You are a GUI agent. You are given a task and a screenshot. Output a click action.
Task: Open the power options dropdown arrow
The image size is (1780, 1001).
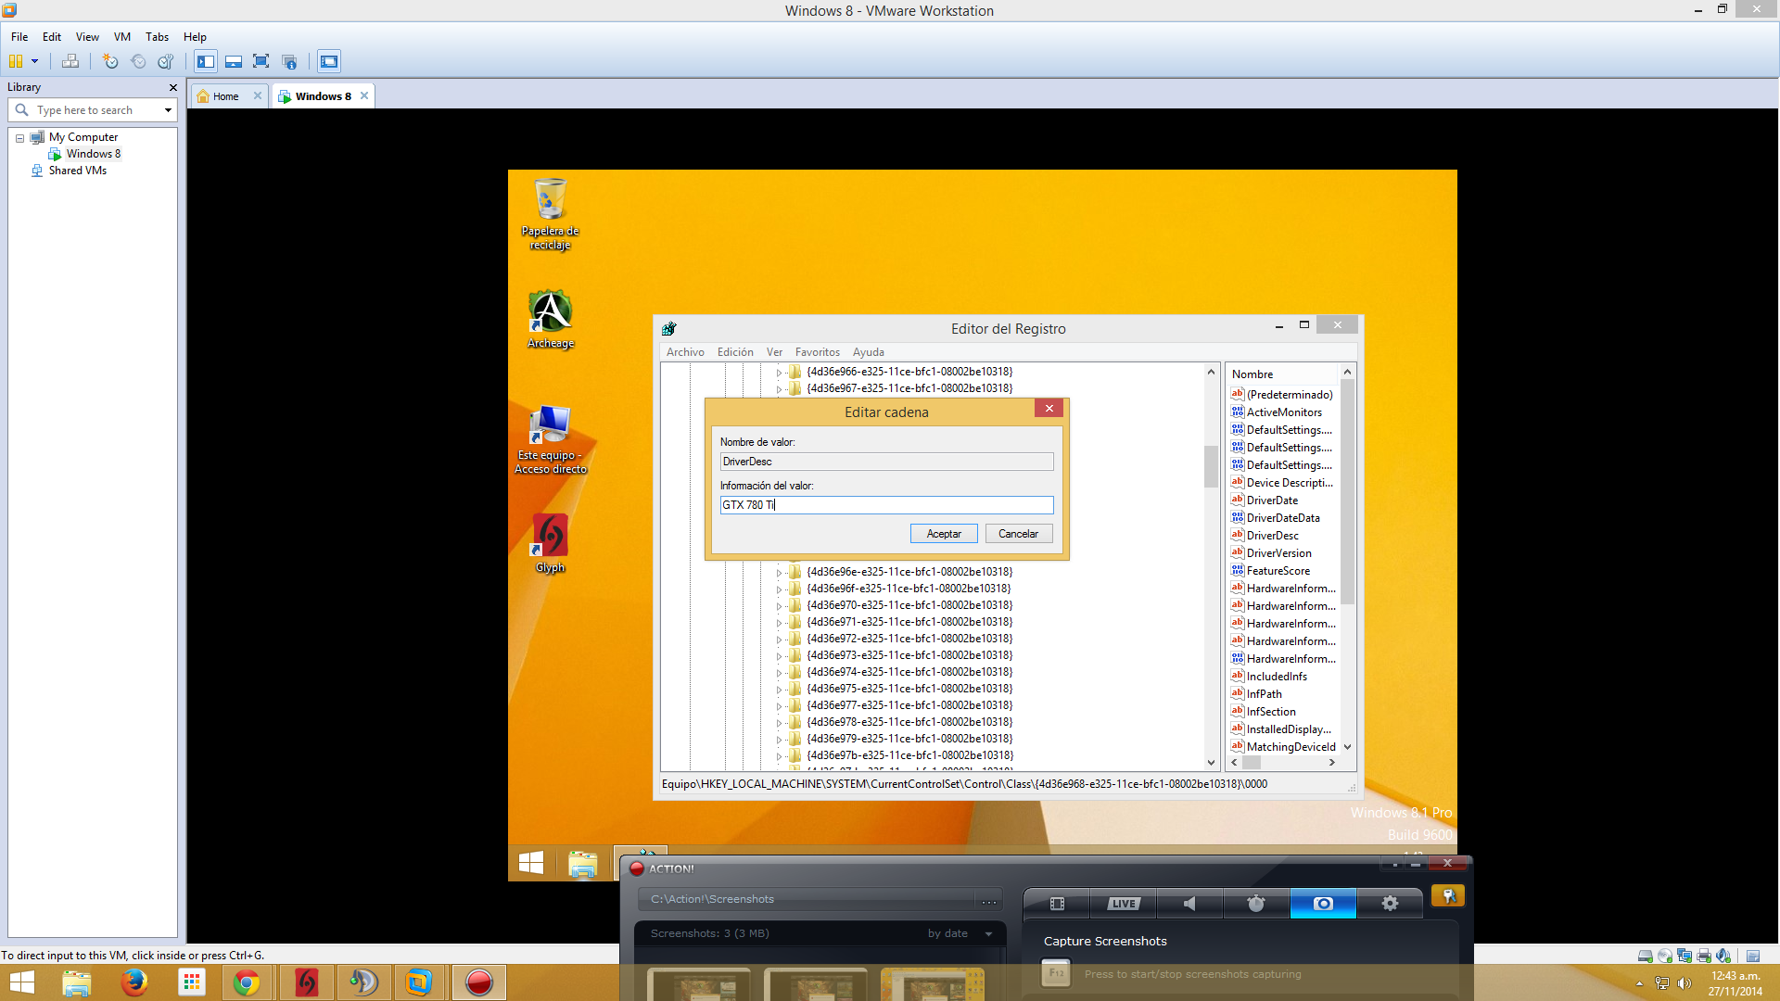click(35, 61)
